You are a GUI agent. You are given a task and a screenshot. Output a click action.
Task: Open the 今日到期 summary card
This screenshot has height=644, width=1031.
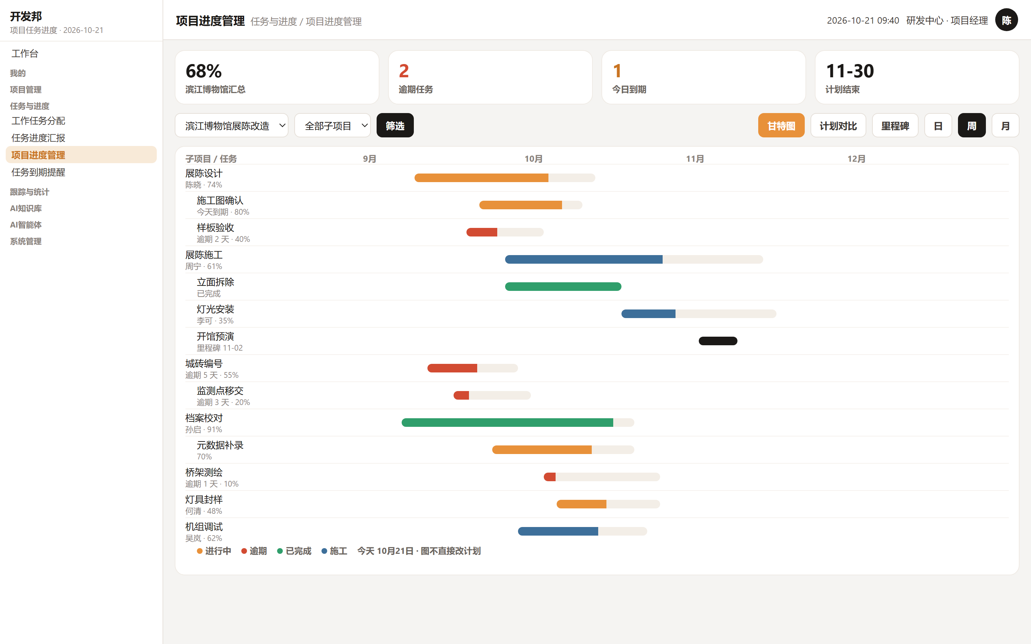[x=703, y=77]
